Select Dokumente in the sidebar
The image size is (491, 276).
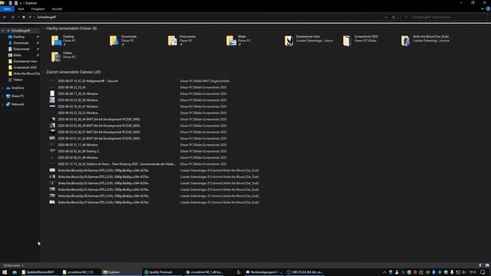click(x=21, y=49)
